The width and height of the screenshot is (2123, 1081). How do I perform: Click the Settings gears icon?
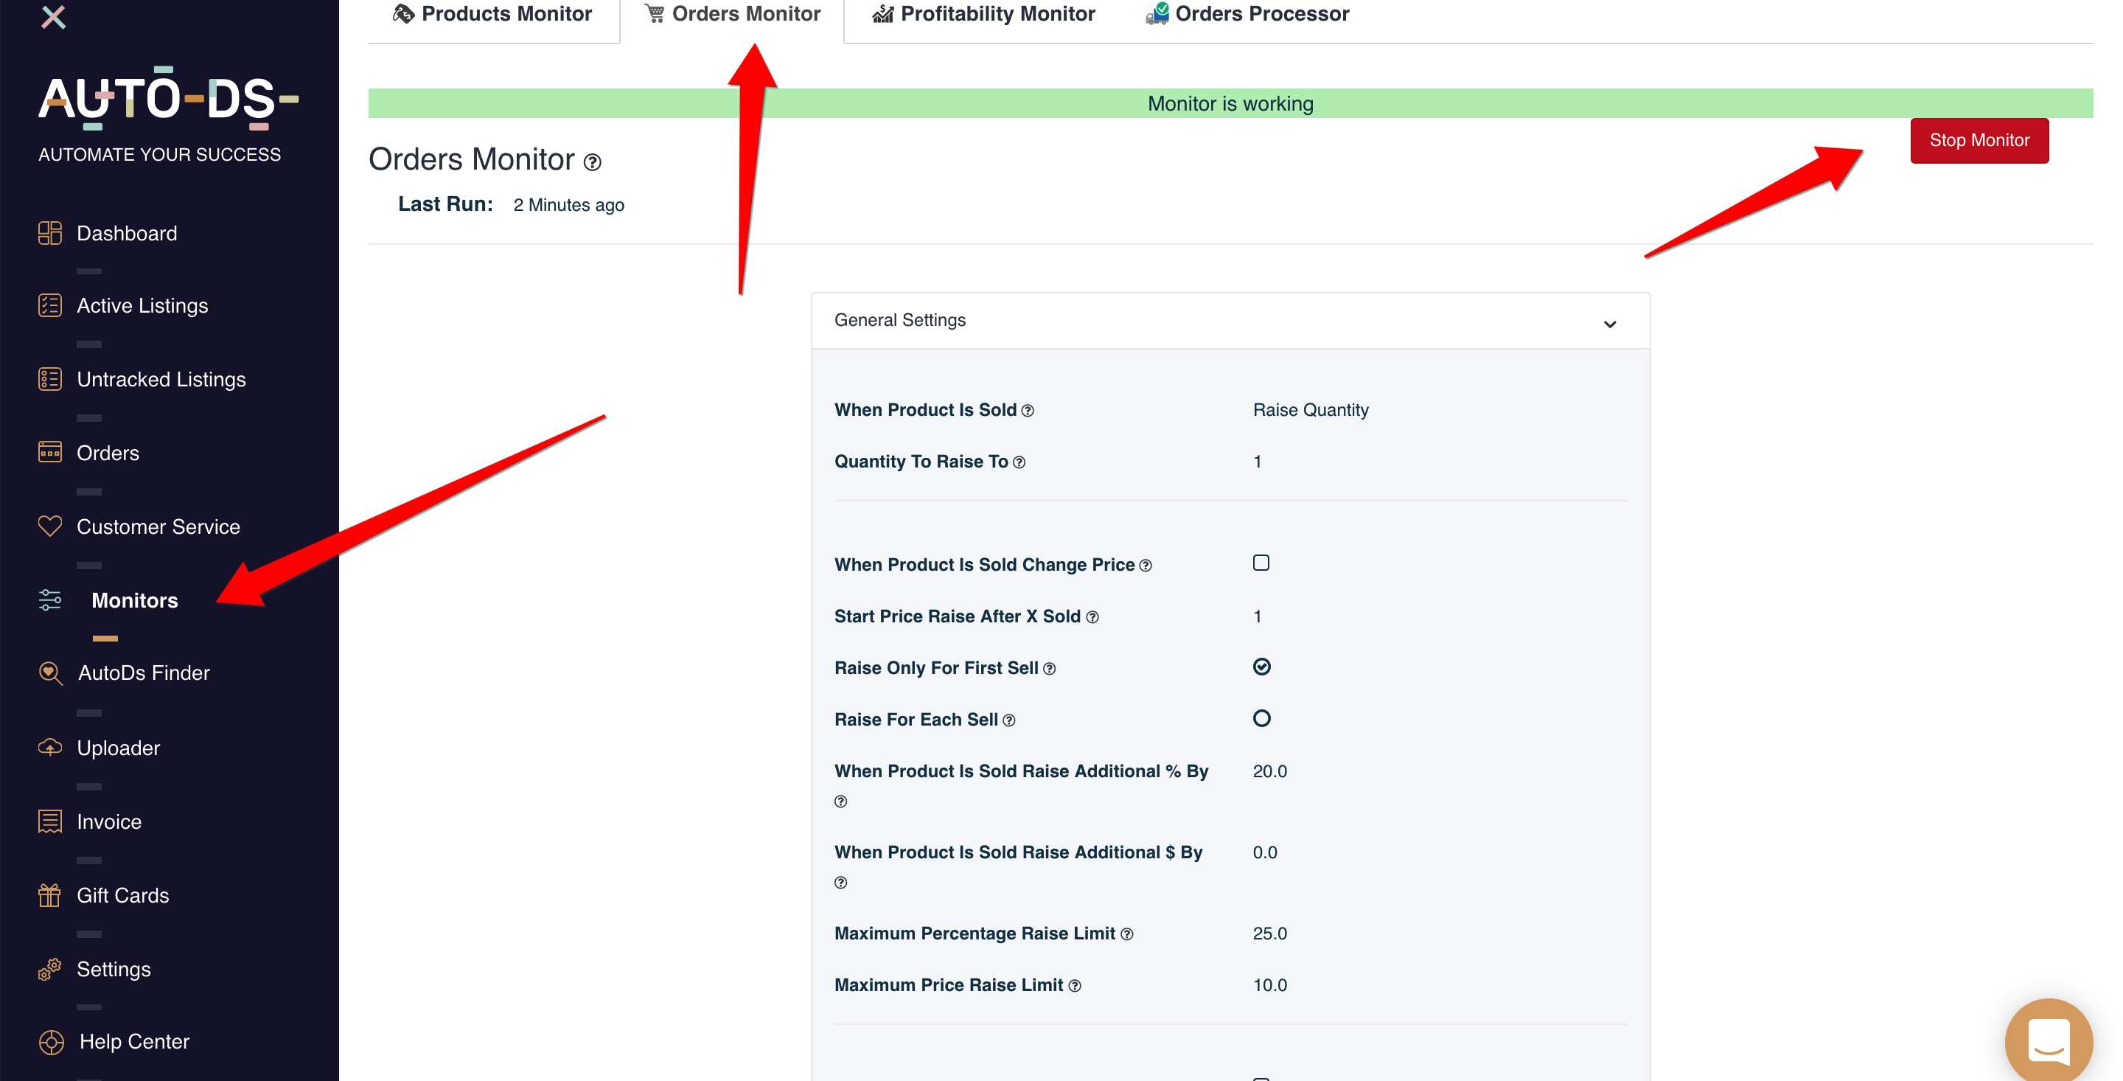point(50,969)
